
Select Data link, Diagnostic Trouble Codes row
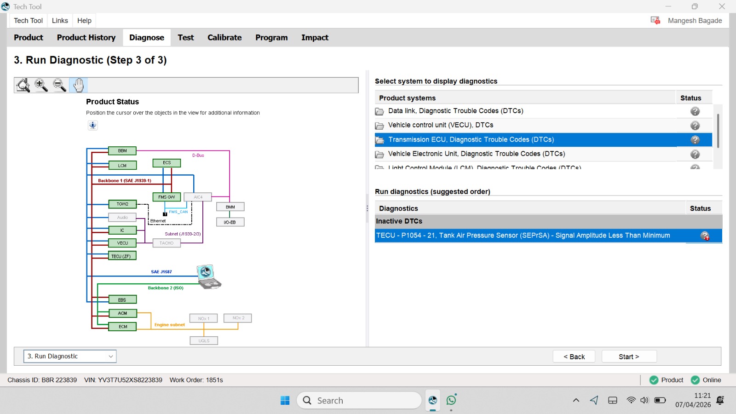point(543,111)
